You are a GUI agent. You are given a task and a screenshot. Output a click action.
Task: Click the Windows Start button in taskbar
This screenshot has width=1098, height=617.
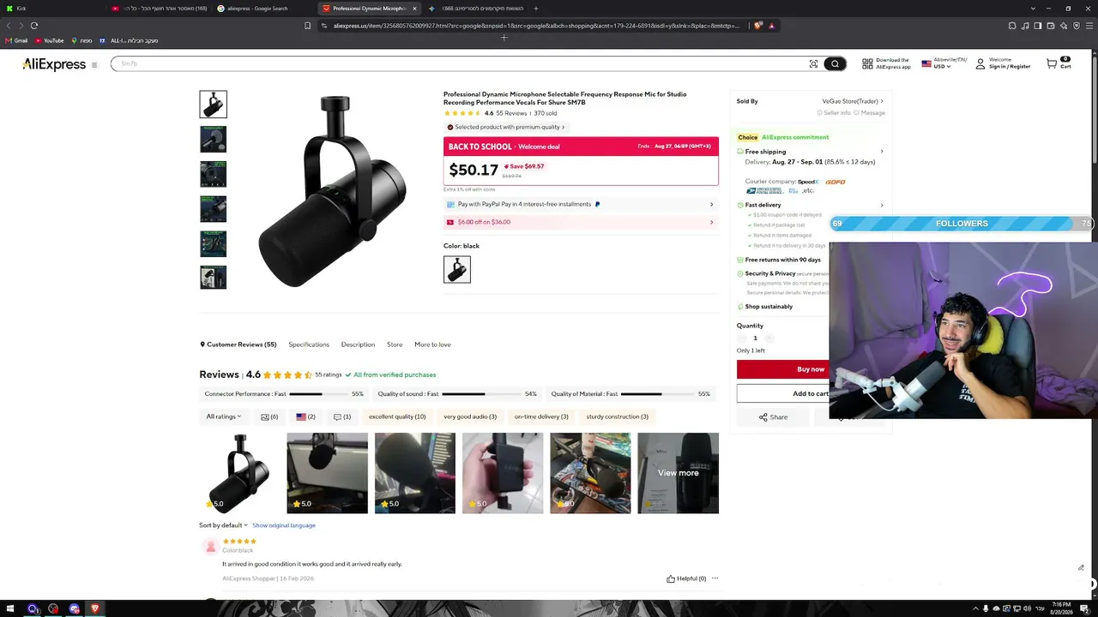tap(10, 609)
